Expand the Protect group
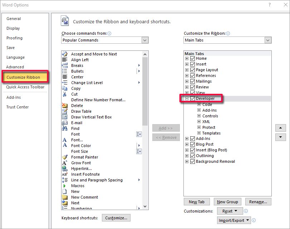The height and width of the screenshot is (229, 290). (199, 127)
